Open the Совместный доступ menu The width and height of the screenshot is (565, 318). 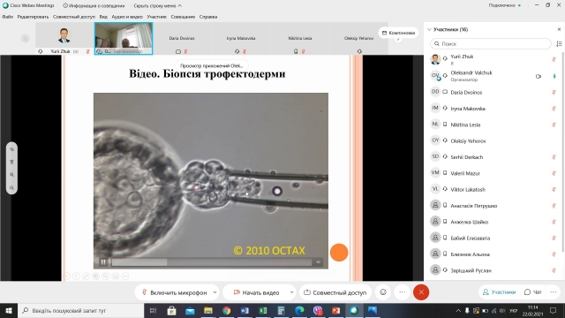click(x=74, y=17)
